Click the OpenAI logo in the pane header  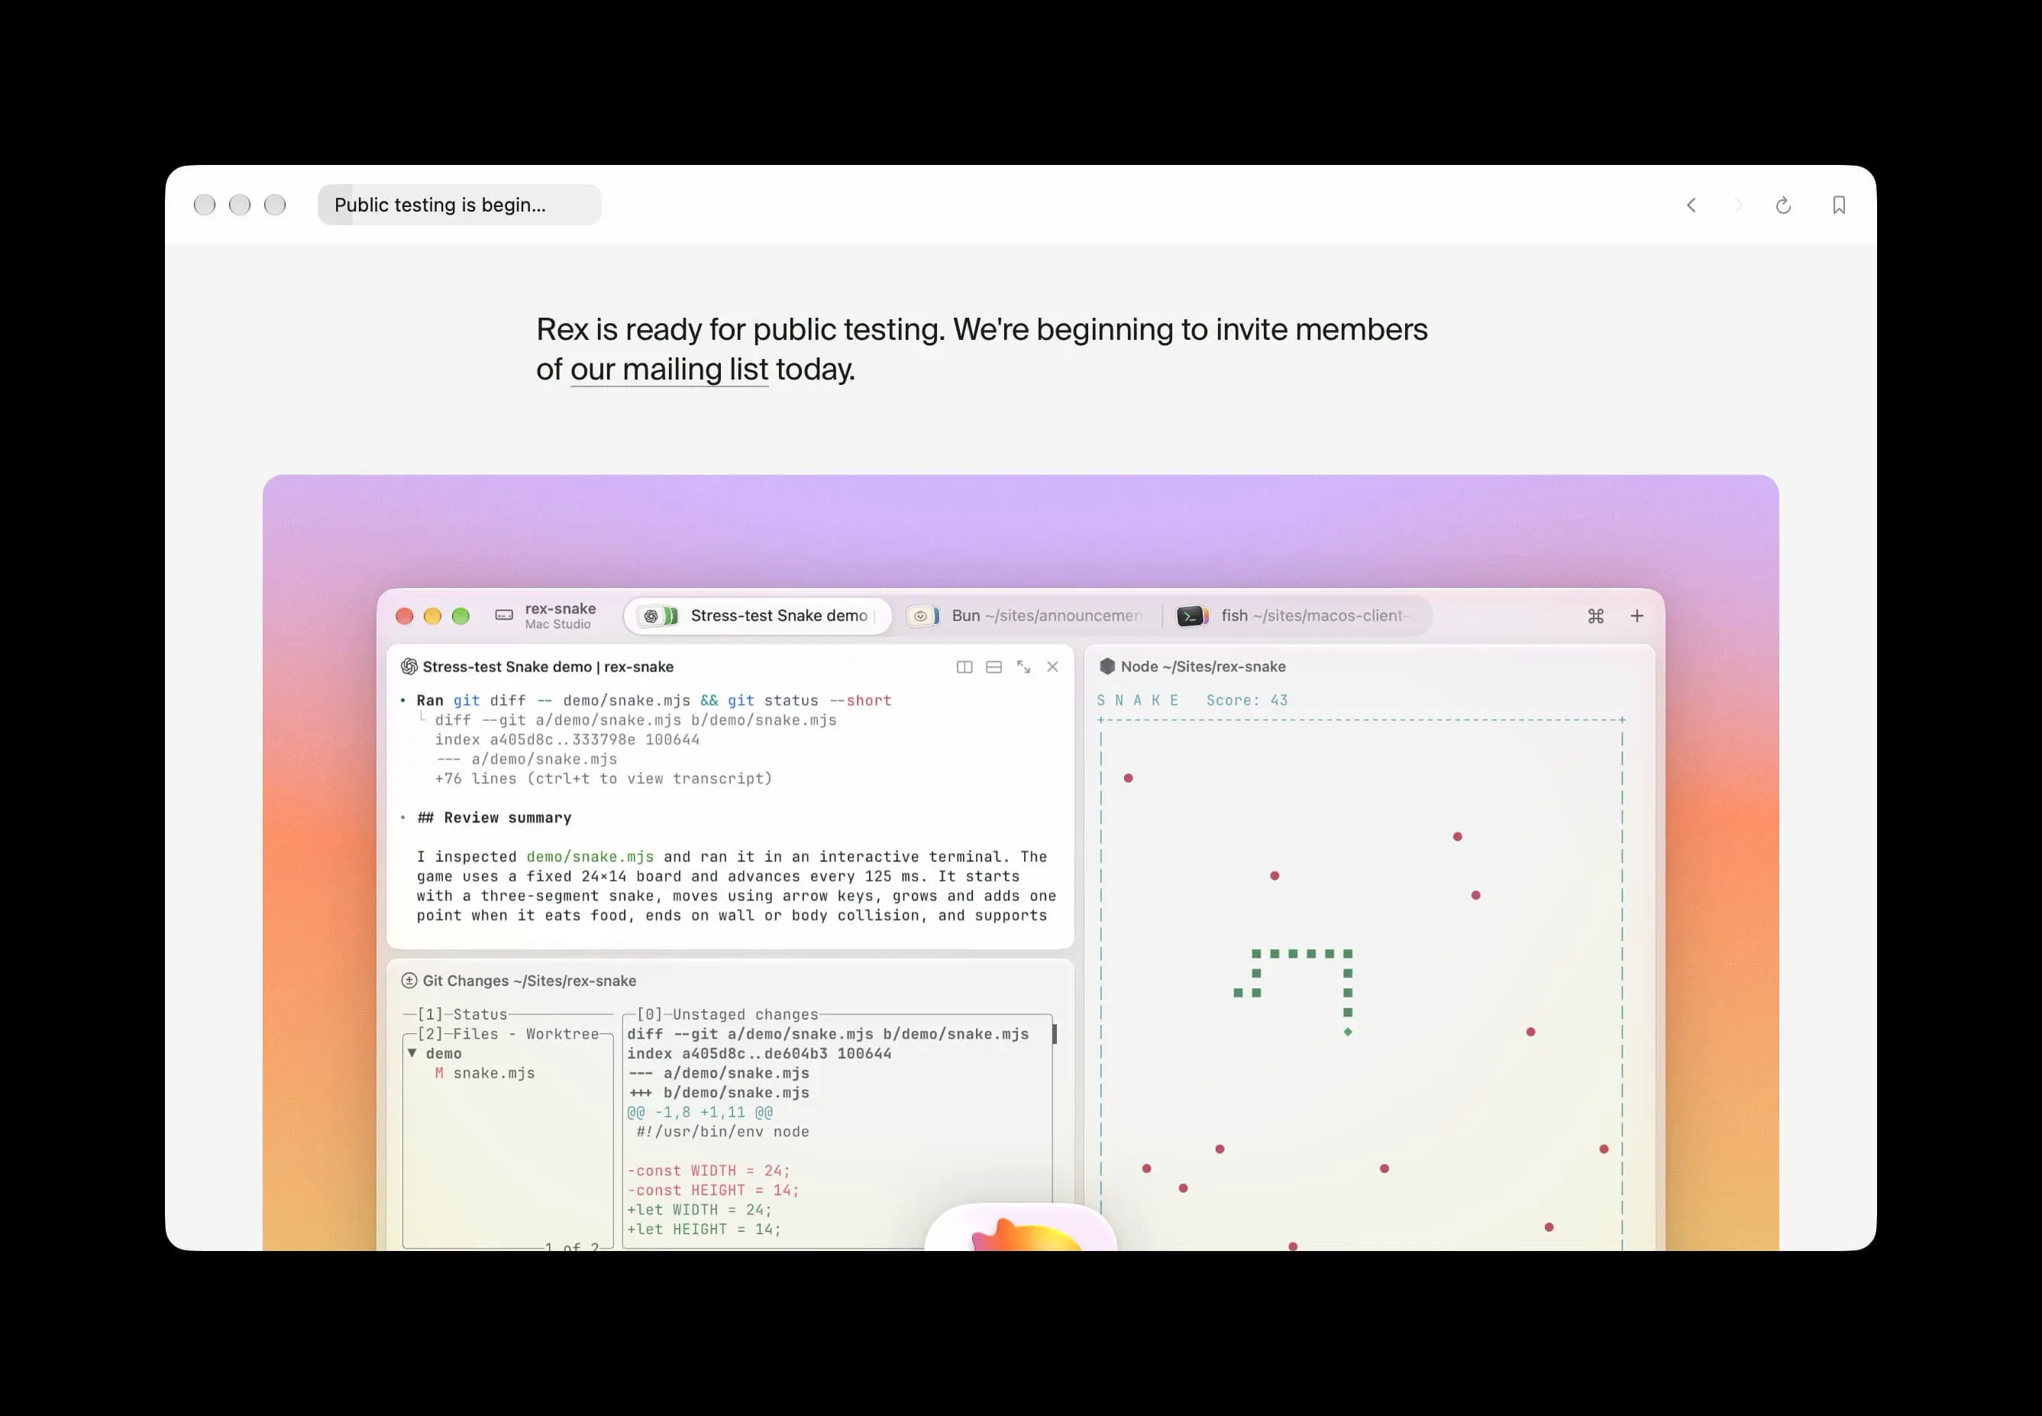[409, 666]
